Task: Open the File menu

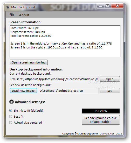Action: [x=12, y=15]
